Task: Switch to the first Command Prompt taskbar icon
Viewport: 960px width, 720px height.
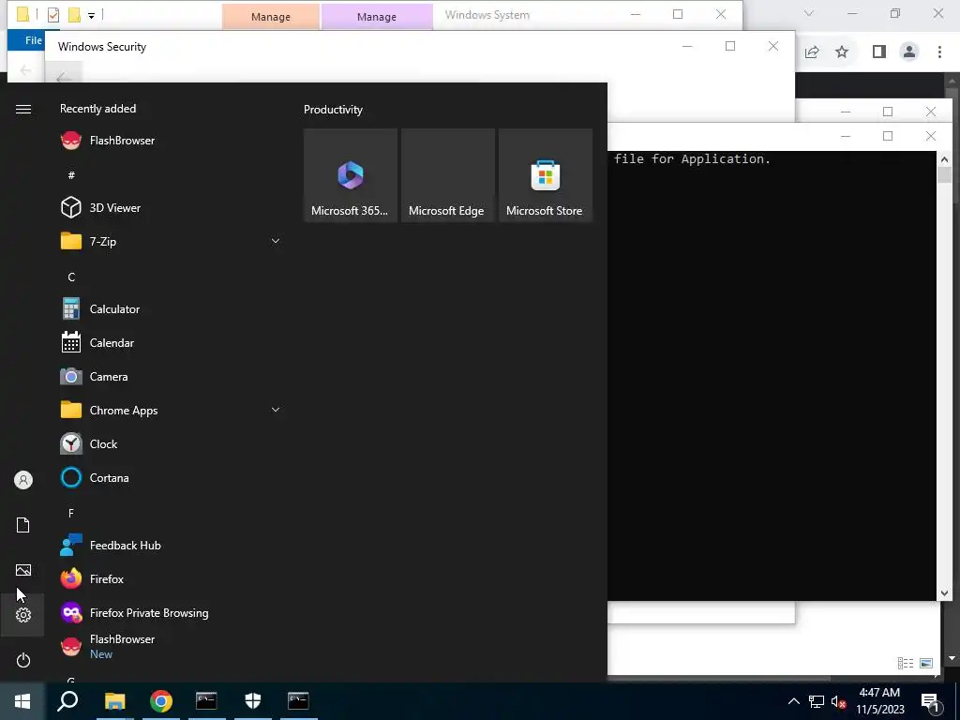Action: pos(206,701)
